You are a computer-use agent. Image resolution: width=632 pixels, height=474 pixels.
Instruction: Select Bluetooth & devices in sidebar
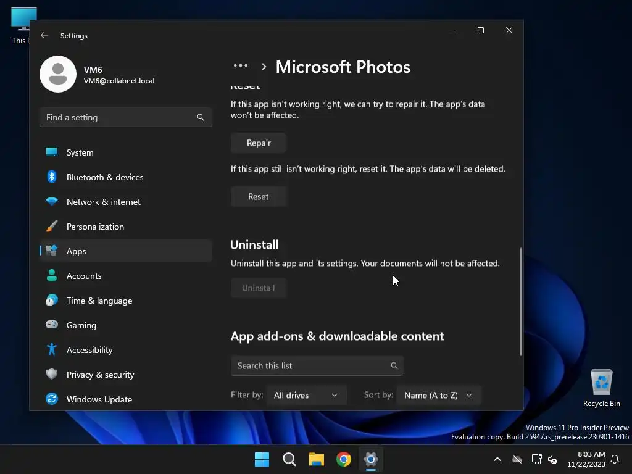126,177
